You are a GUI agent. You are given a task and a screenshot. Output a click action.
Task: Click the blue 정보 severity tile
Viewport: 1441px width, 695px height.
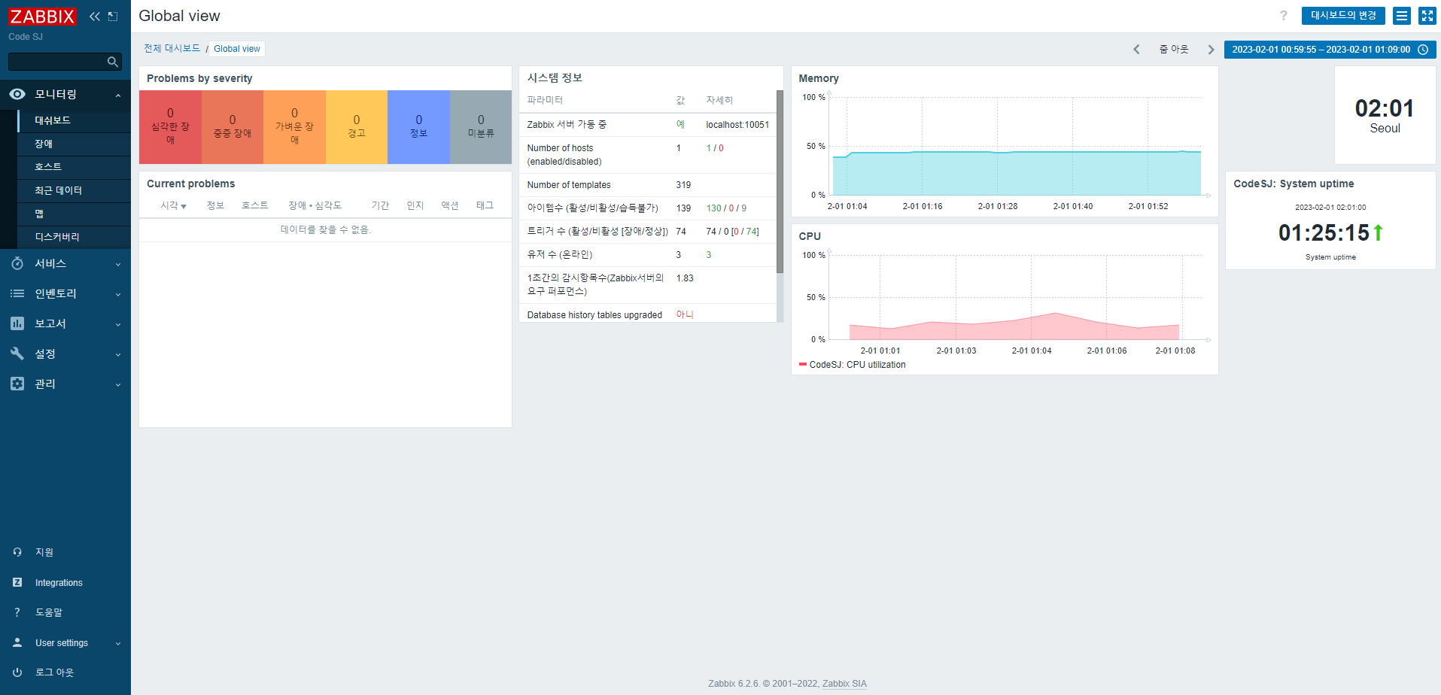pos(418,127)
